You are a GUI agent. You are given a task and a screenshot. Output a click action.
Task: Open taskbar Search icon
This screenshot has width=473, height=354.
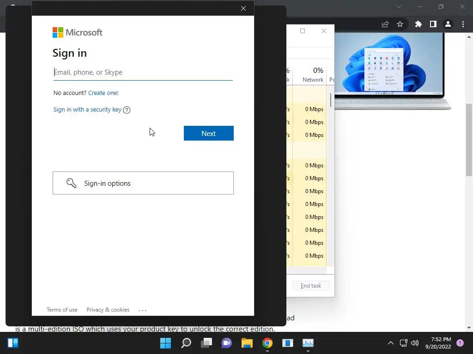click(x=186, y=343)
